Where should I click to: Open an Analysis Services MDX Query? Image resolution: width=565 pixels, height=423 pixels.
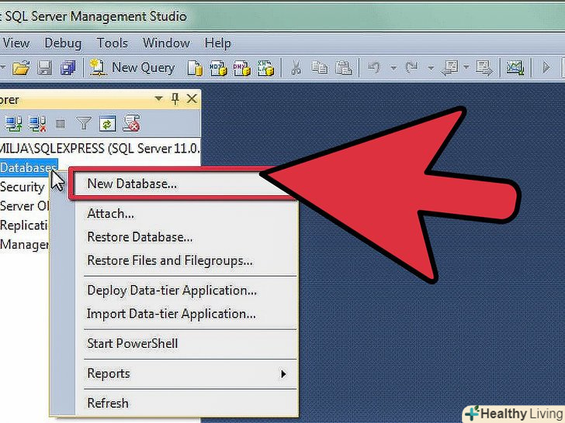pyautogui.click(x=218, y=68)
